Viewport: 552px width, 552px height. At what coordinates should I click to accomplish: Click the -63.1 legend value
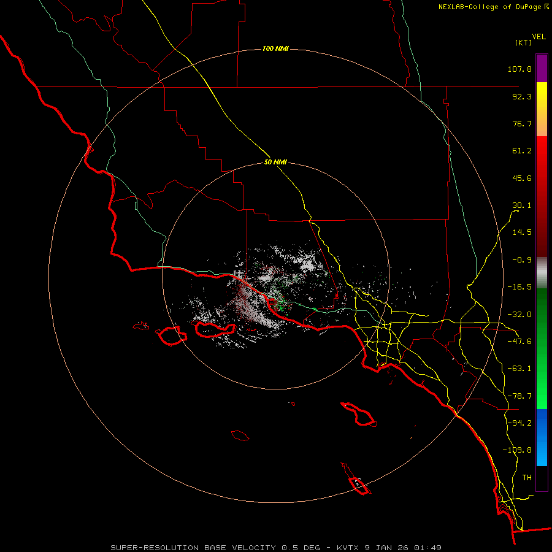(x=519, y=369)
